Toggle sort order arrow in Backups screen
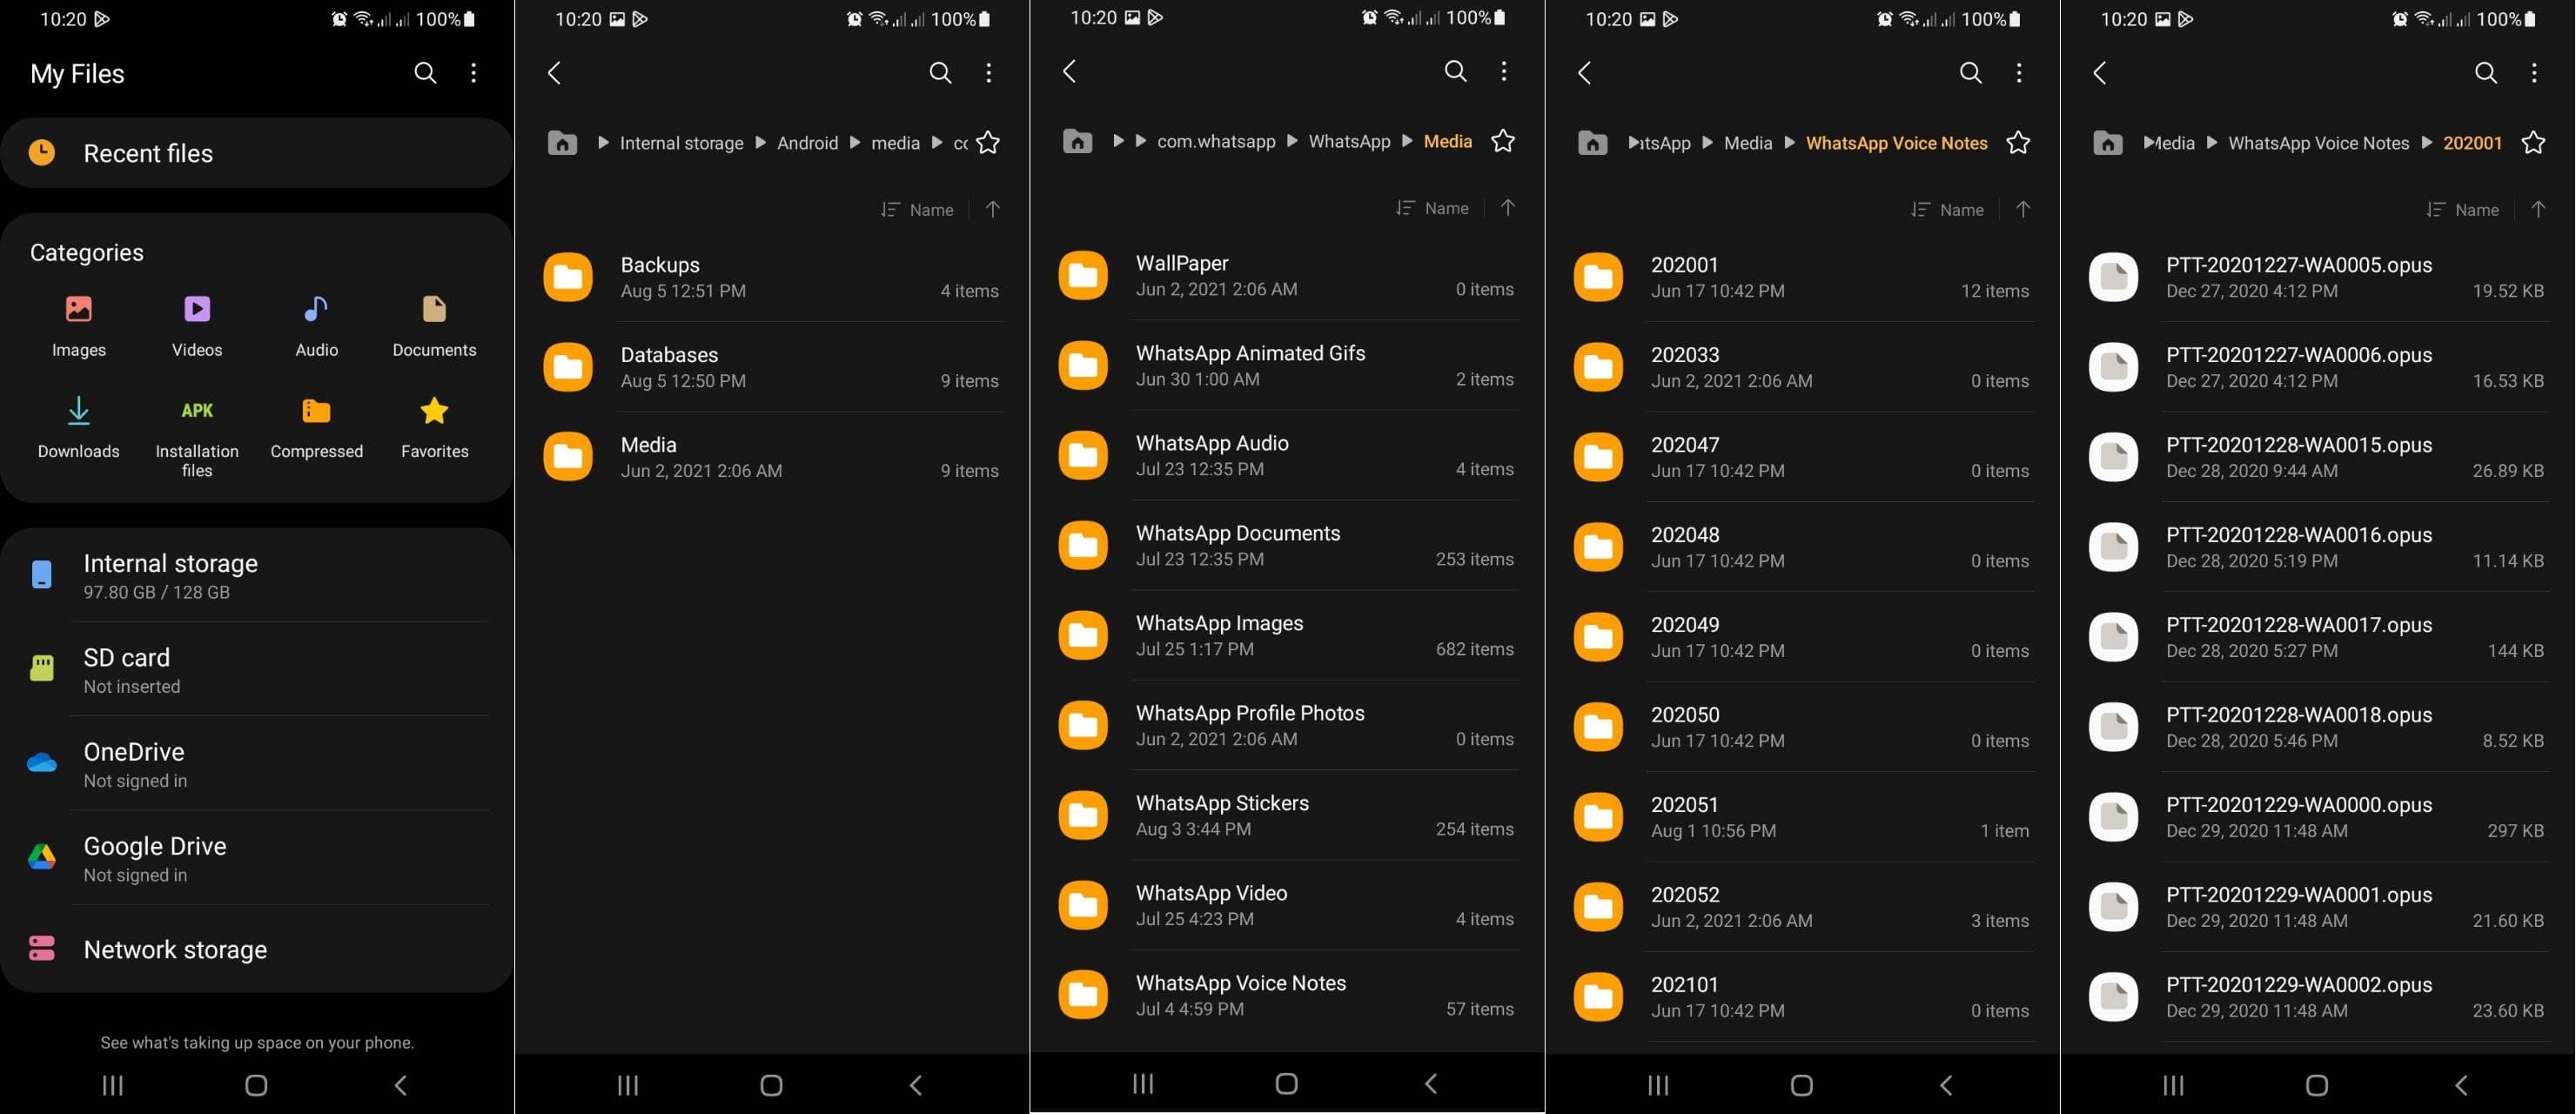This screenshot has width=2576, height=1114. tap(992, 209)
